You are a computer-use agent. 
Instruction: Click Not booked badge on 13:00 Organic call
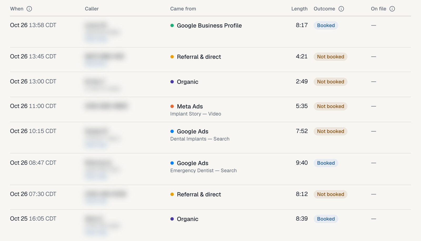330,82
